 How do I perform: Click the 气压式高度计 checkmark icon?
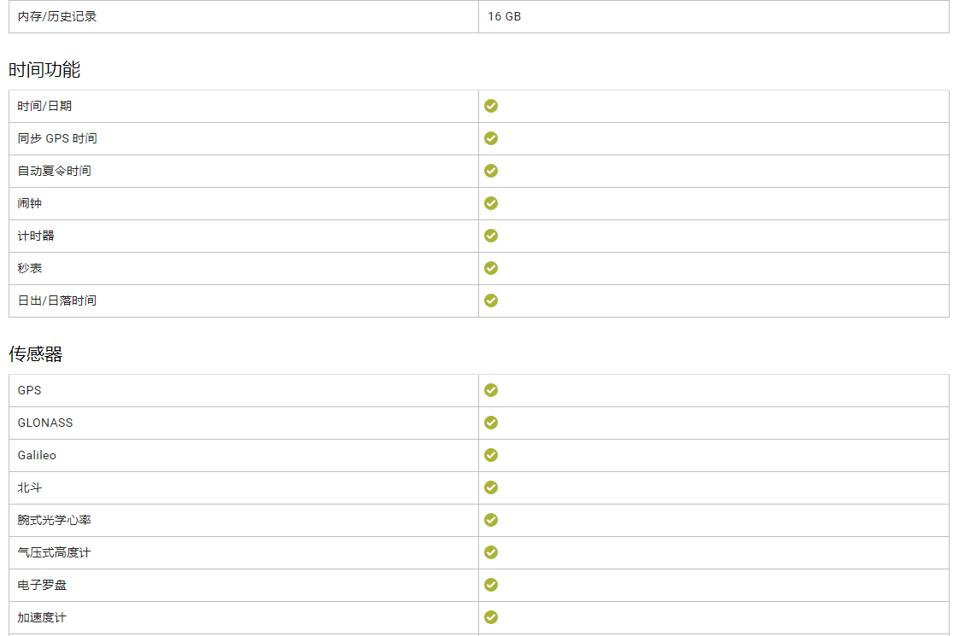click(490, 552)
